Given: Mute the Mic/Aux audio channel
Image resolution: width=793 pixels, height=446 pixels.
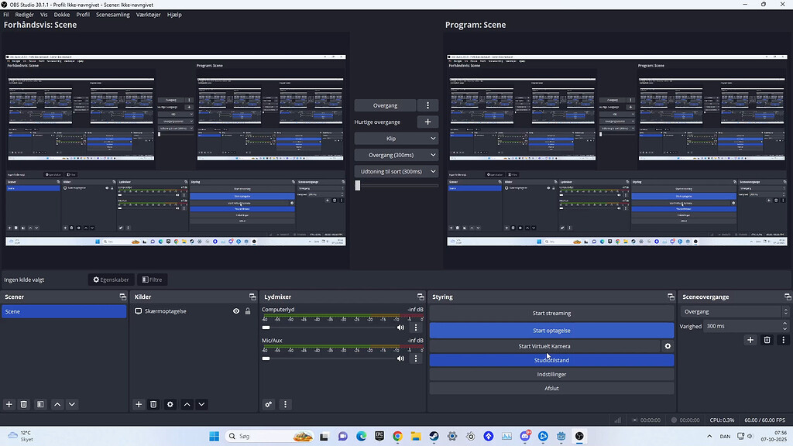Looking at the screenshot, I should click(x=400, y=358).
